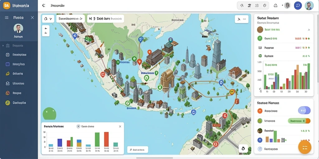This screenshot has width=319, height=159.
Task: Toggle the green and orange switch
Action: 299,121
